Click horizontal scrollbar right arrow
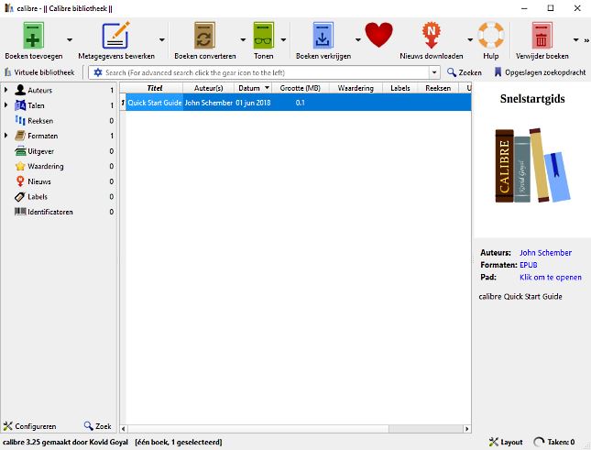The width and height of the screenshot is (591, 450). [x=467, y=429]
